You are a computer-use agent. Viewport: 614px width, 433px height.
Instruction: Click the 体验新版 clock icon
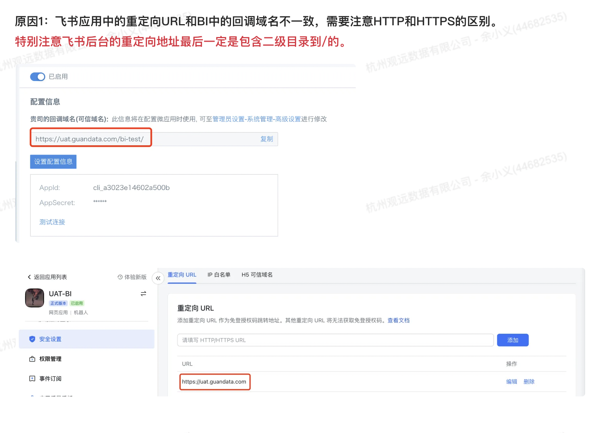click(120, 277)
